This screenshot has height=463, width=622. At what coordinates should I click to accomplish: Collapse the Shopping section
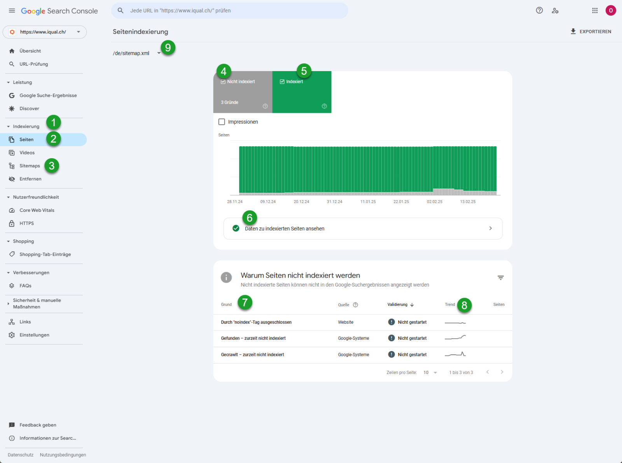pyautogui.click(x=8, y=241)
